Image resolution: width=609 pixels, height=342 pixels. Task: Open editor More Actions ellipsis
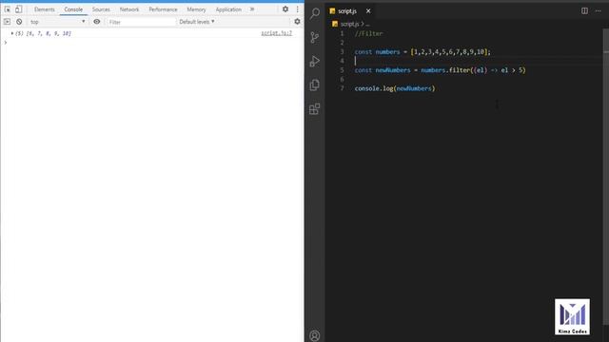[599, 10]
